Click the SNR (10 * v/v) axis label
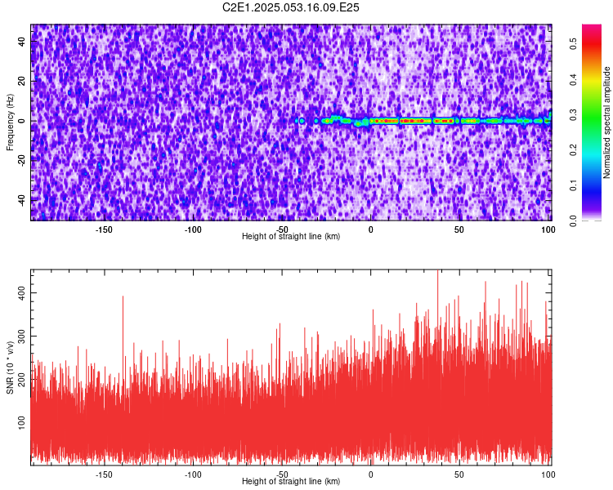Viewport: 613px width, 490px height. pos(10,367)
